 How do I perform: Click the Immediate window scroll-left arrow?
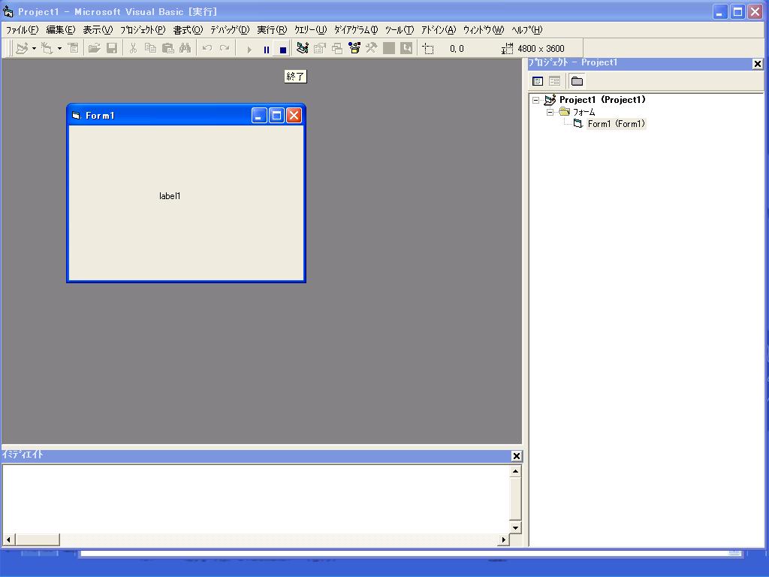[8, 539]
